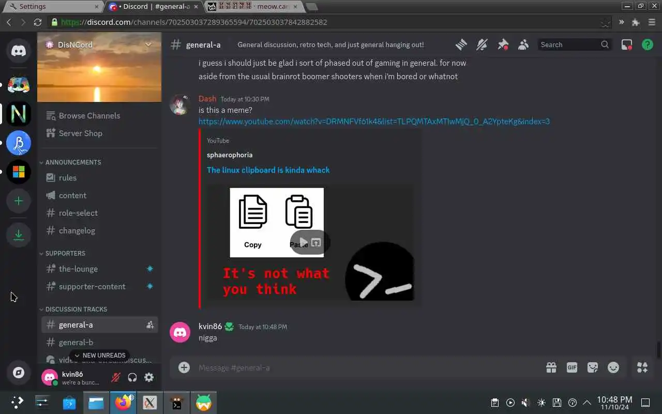The height and width of the screenshot is (414, 662).
Task: Click kvin86 username in chat
Action: pos(210,327)
